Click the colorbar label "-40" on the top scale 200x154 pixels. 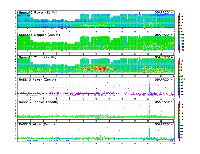[x=182, y=50]
